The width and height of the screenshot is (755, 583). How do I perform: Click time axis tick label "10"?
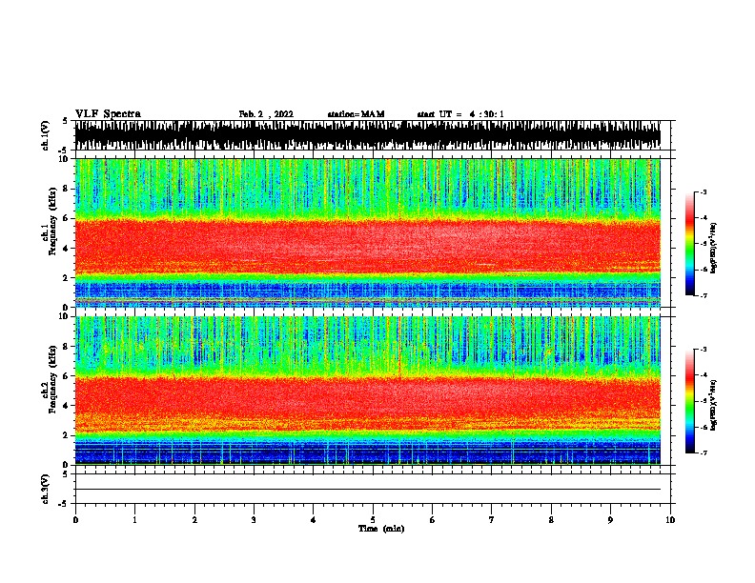pyautogui.click(x=670, y=520)
